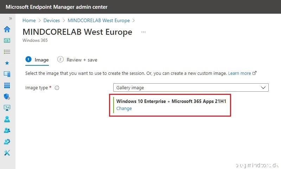Open Users icon in sidebar
The width and height of the screenshot is (281, 169).
pos(7,119)
